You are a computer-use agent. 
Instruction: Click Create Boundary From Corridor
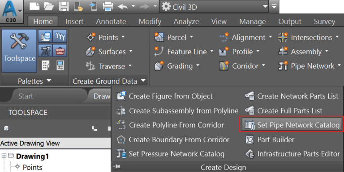173,139
